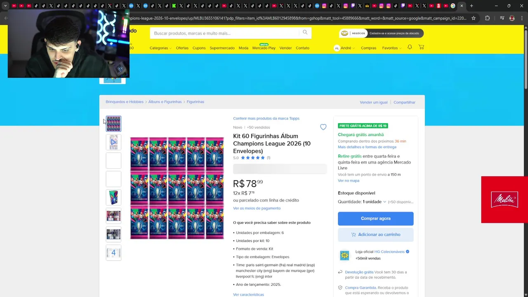Open the André account dropdown
The image size is (528, 297).
[347, 48]
